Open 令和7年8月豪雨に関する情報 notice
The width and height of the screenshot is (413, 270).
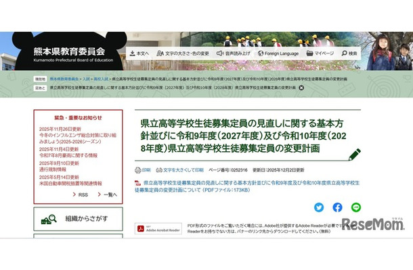[x=68, y=155]
